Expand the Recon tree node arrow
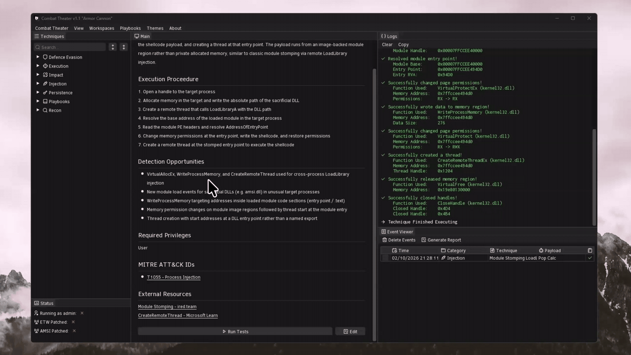This screenshot has width=631, height=355. [38, 110]
